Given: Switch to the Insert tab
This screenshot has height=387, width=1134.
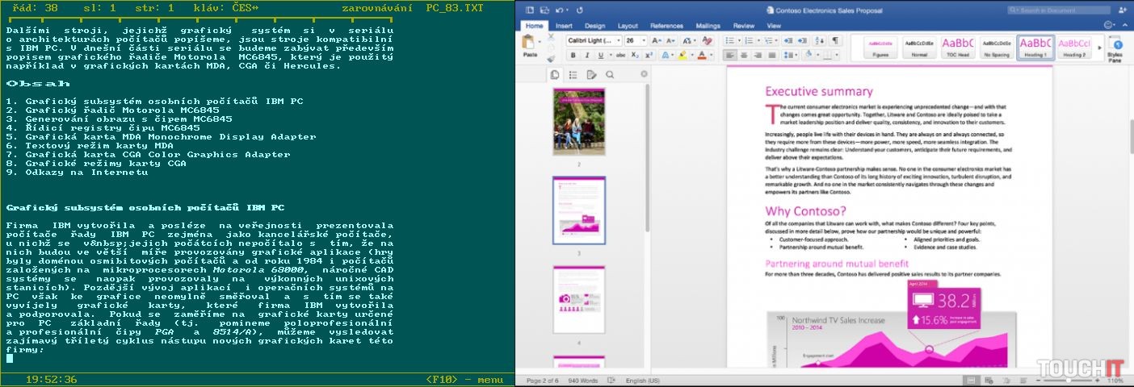Looking at the screenshot, I should (564, 26).
